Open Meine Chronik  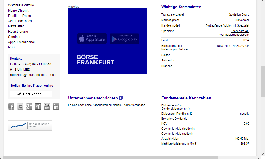coord(18,10)
